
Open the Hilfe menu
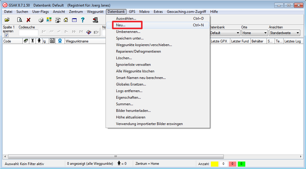click(214, 11)
